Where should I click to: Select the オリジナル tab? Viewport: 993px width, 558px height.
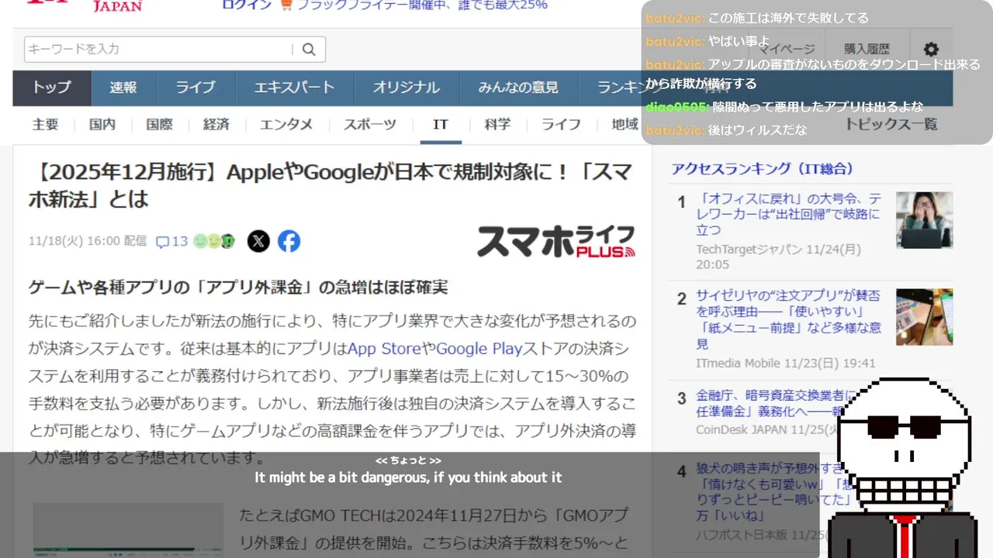(x=407, y=88)
